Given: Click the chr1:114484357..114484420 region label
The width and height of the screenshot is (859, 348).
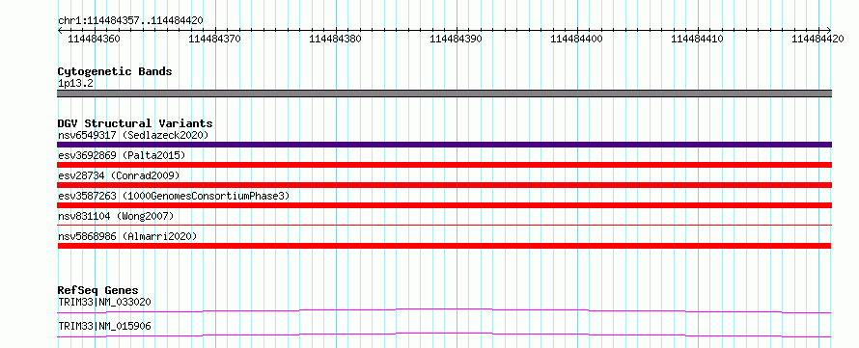Looking at the screenshot, I should click(130, 20).
